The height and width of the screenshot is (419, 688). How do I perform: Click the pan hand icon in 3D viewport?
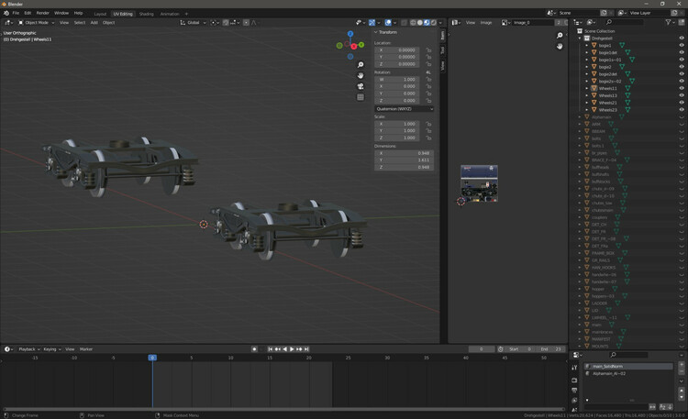[361, 75]
